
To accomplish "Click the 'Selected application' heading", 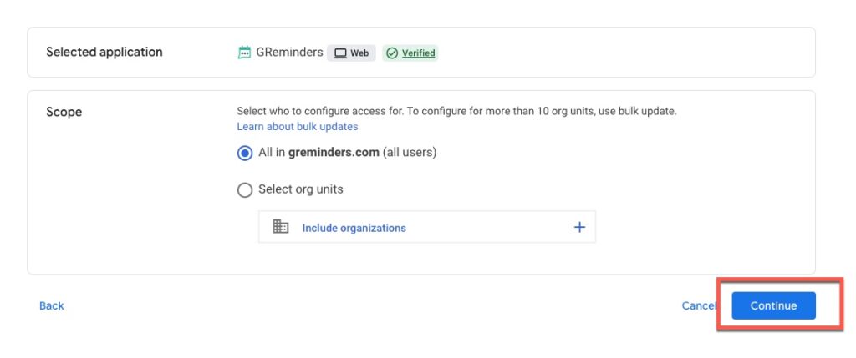I will click(x=104, y=52).
